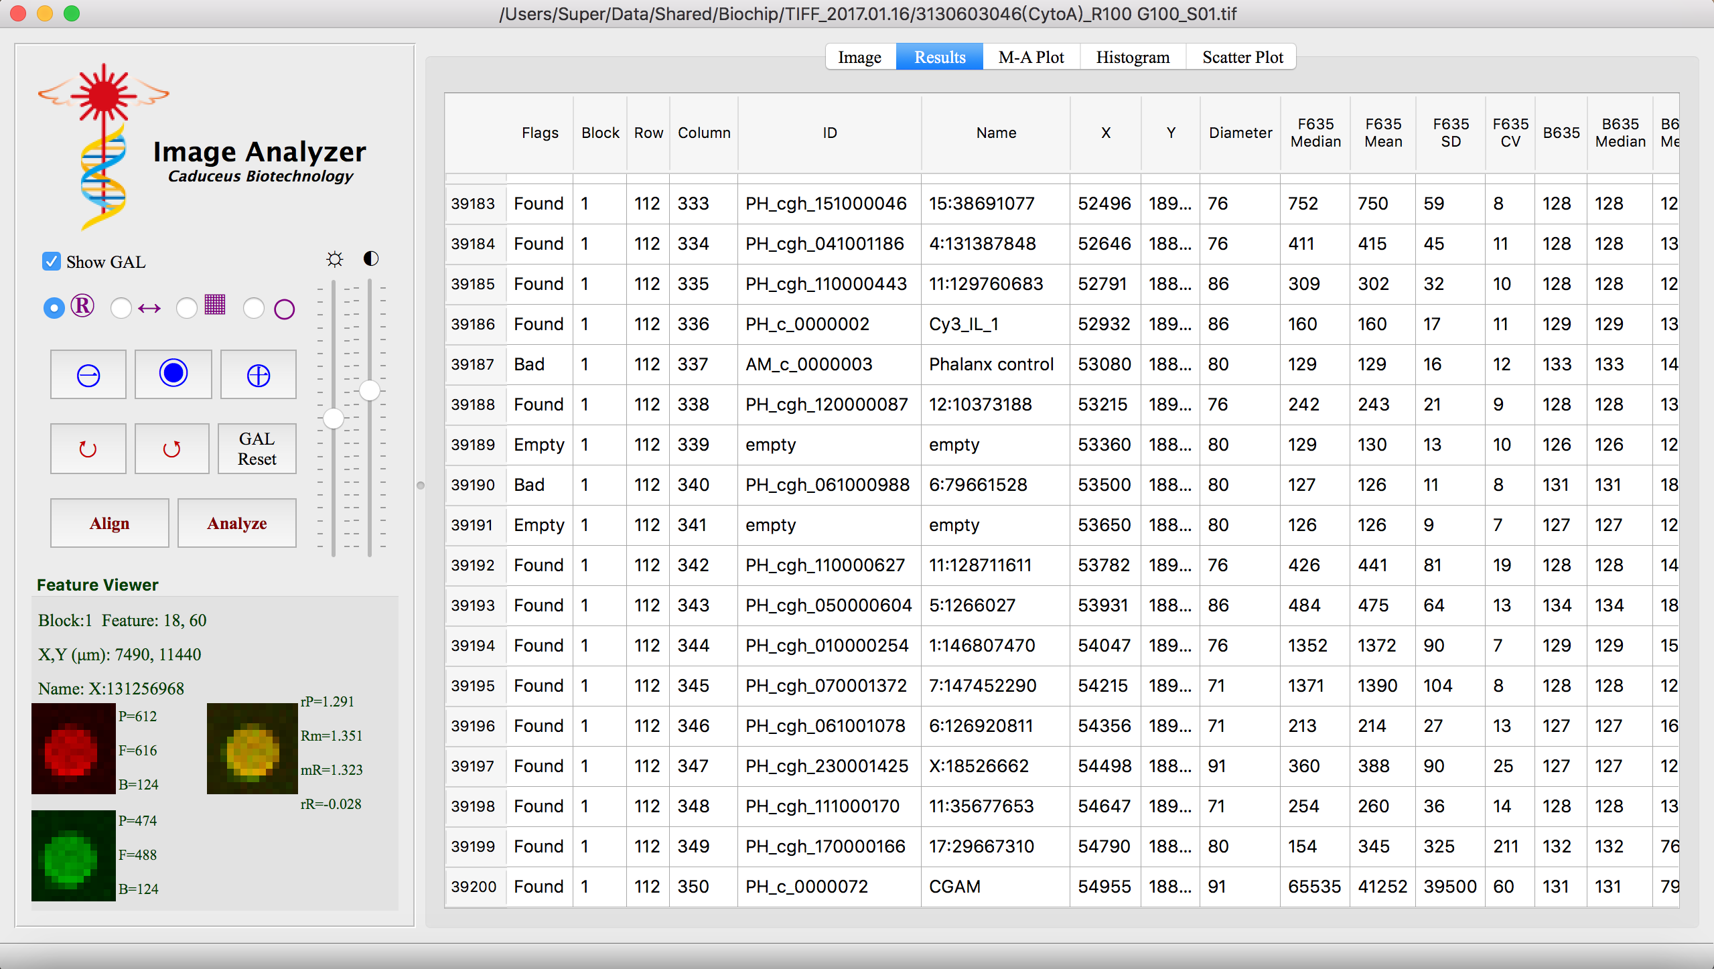Open the Scatter Plot tab
Image resolution: width=1714 pixels, height=969 pixels.
pyautogui.click(x=1242, y=57)
